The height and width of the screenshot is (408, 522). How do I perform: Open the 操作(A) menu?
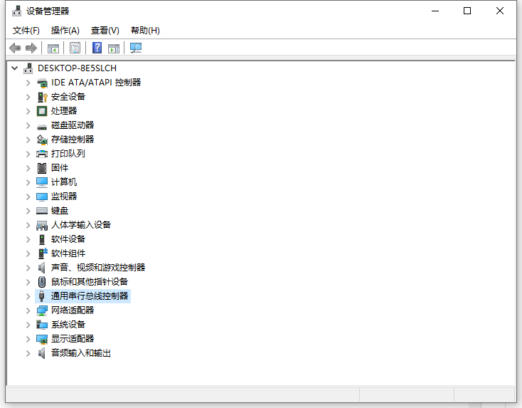(65, 30)
